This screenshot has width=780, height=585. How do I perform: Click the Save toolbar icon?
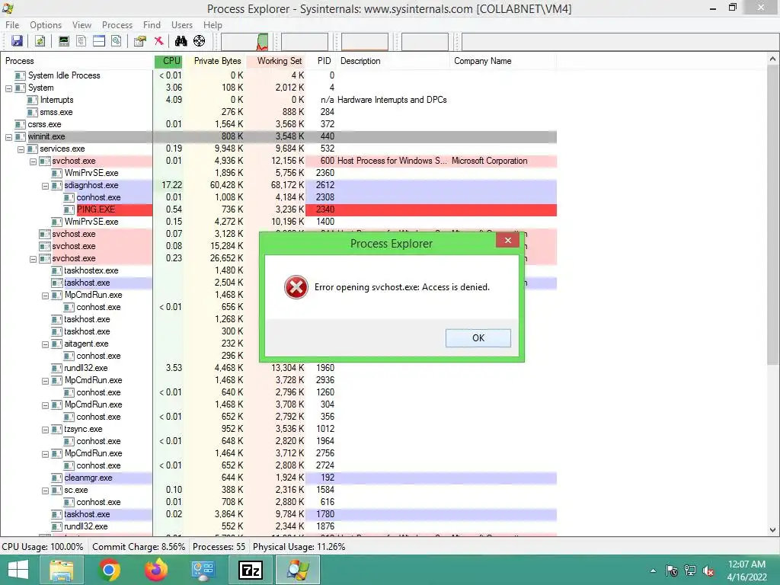(x=17, y=41)
